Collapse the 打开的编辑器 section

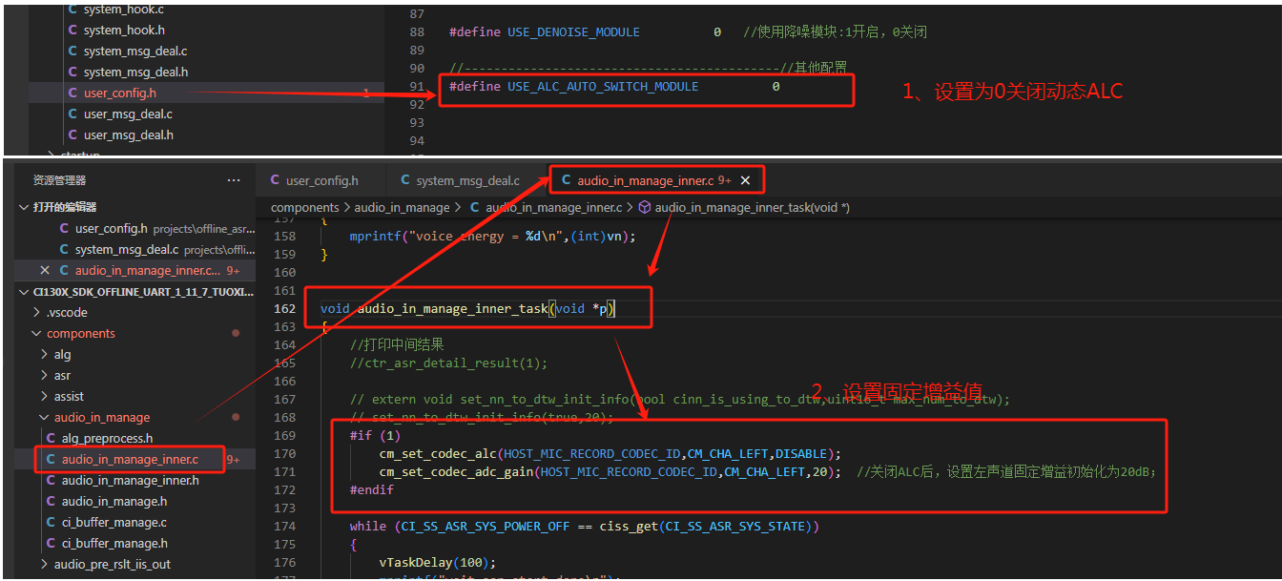(x=25, y=207)
